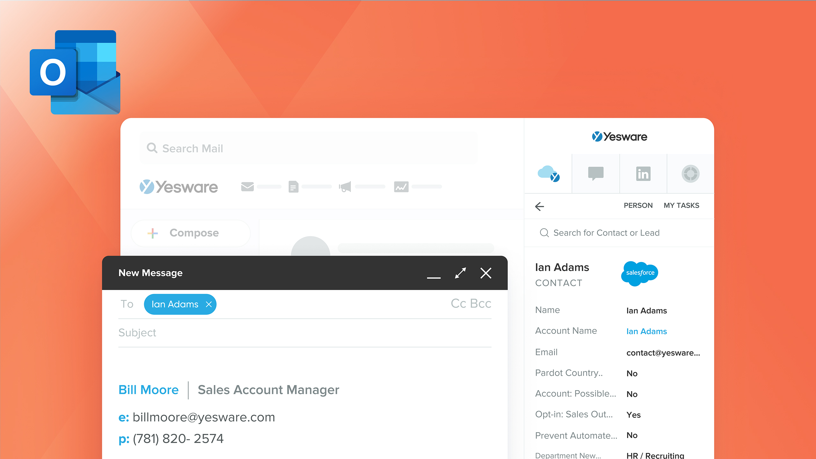Click Sales Account Manager signature title
Screen dimensions: 816x459
point(268,390)
